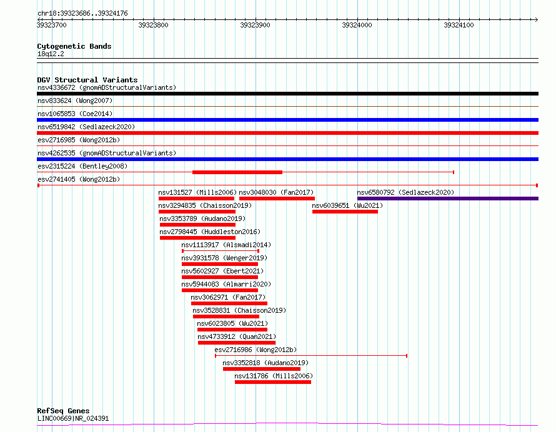Click the black nsv4336672 variant bar

click(287, 94)
